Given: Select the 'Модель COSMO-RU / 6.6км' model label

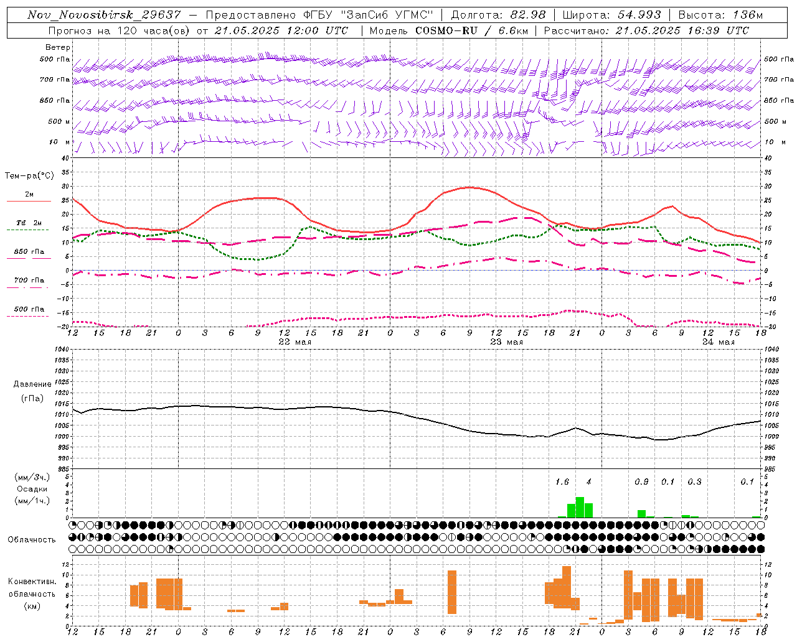Looking at the screenshot, I should (x=449, y=30).
